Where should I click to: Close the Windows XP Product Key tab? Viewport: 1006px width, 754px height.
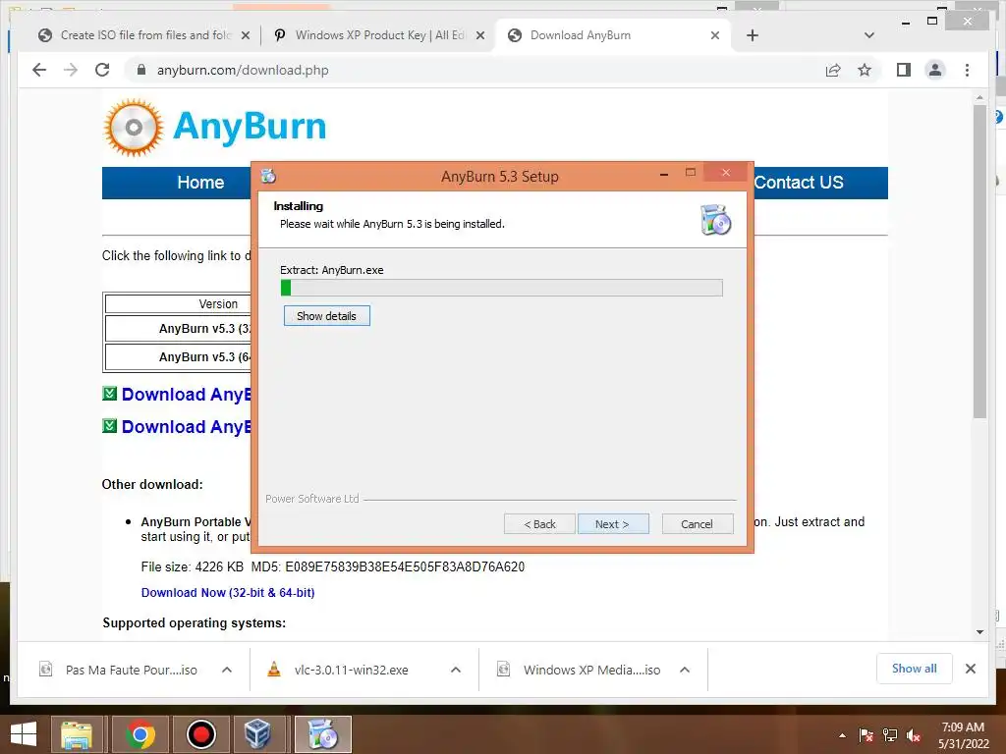[479, 35]
